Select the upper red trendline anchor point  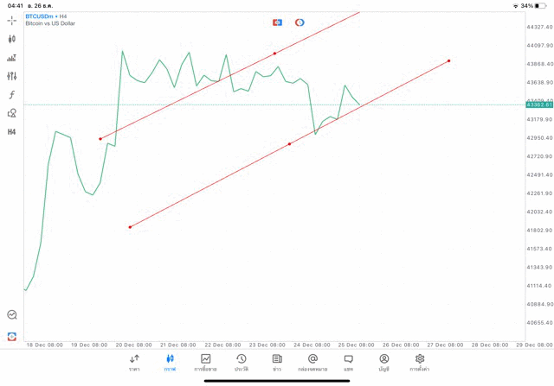(274, 54)
